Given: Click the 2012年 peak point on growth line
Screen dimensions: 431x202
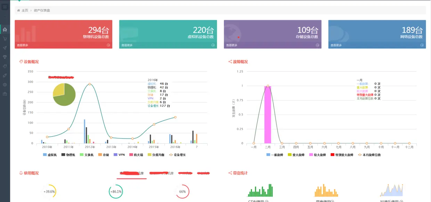Looking at the screenshot, I should [90, 84].
